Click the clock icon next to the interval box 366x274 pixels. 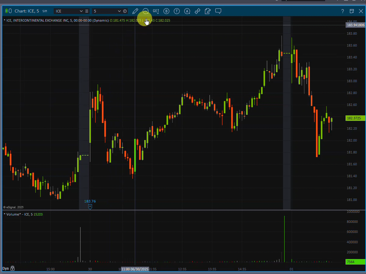(125, 11)
